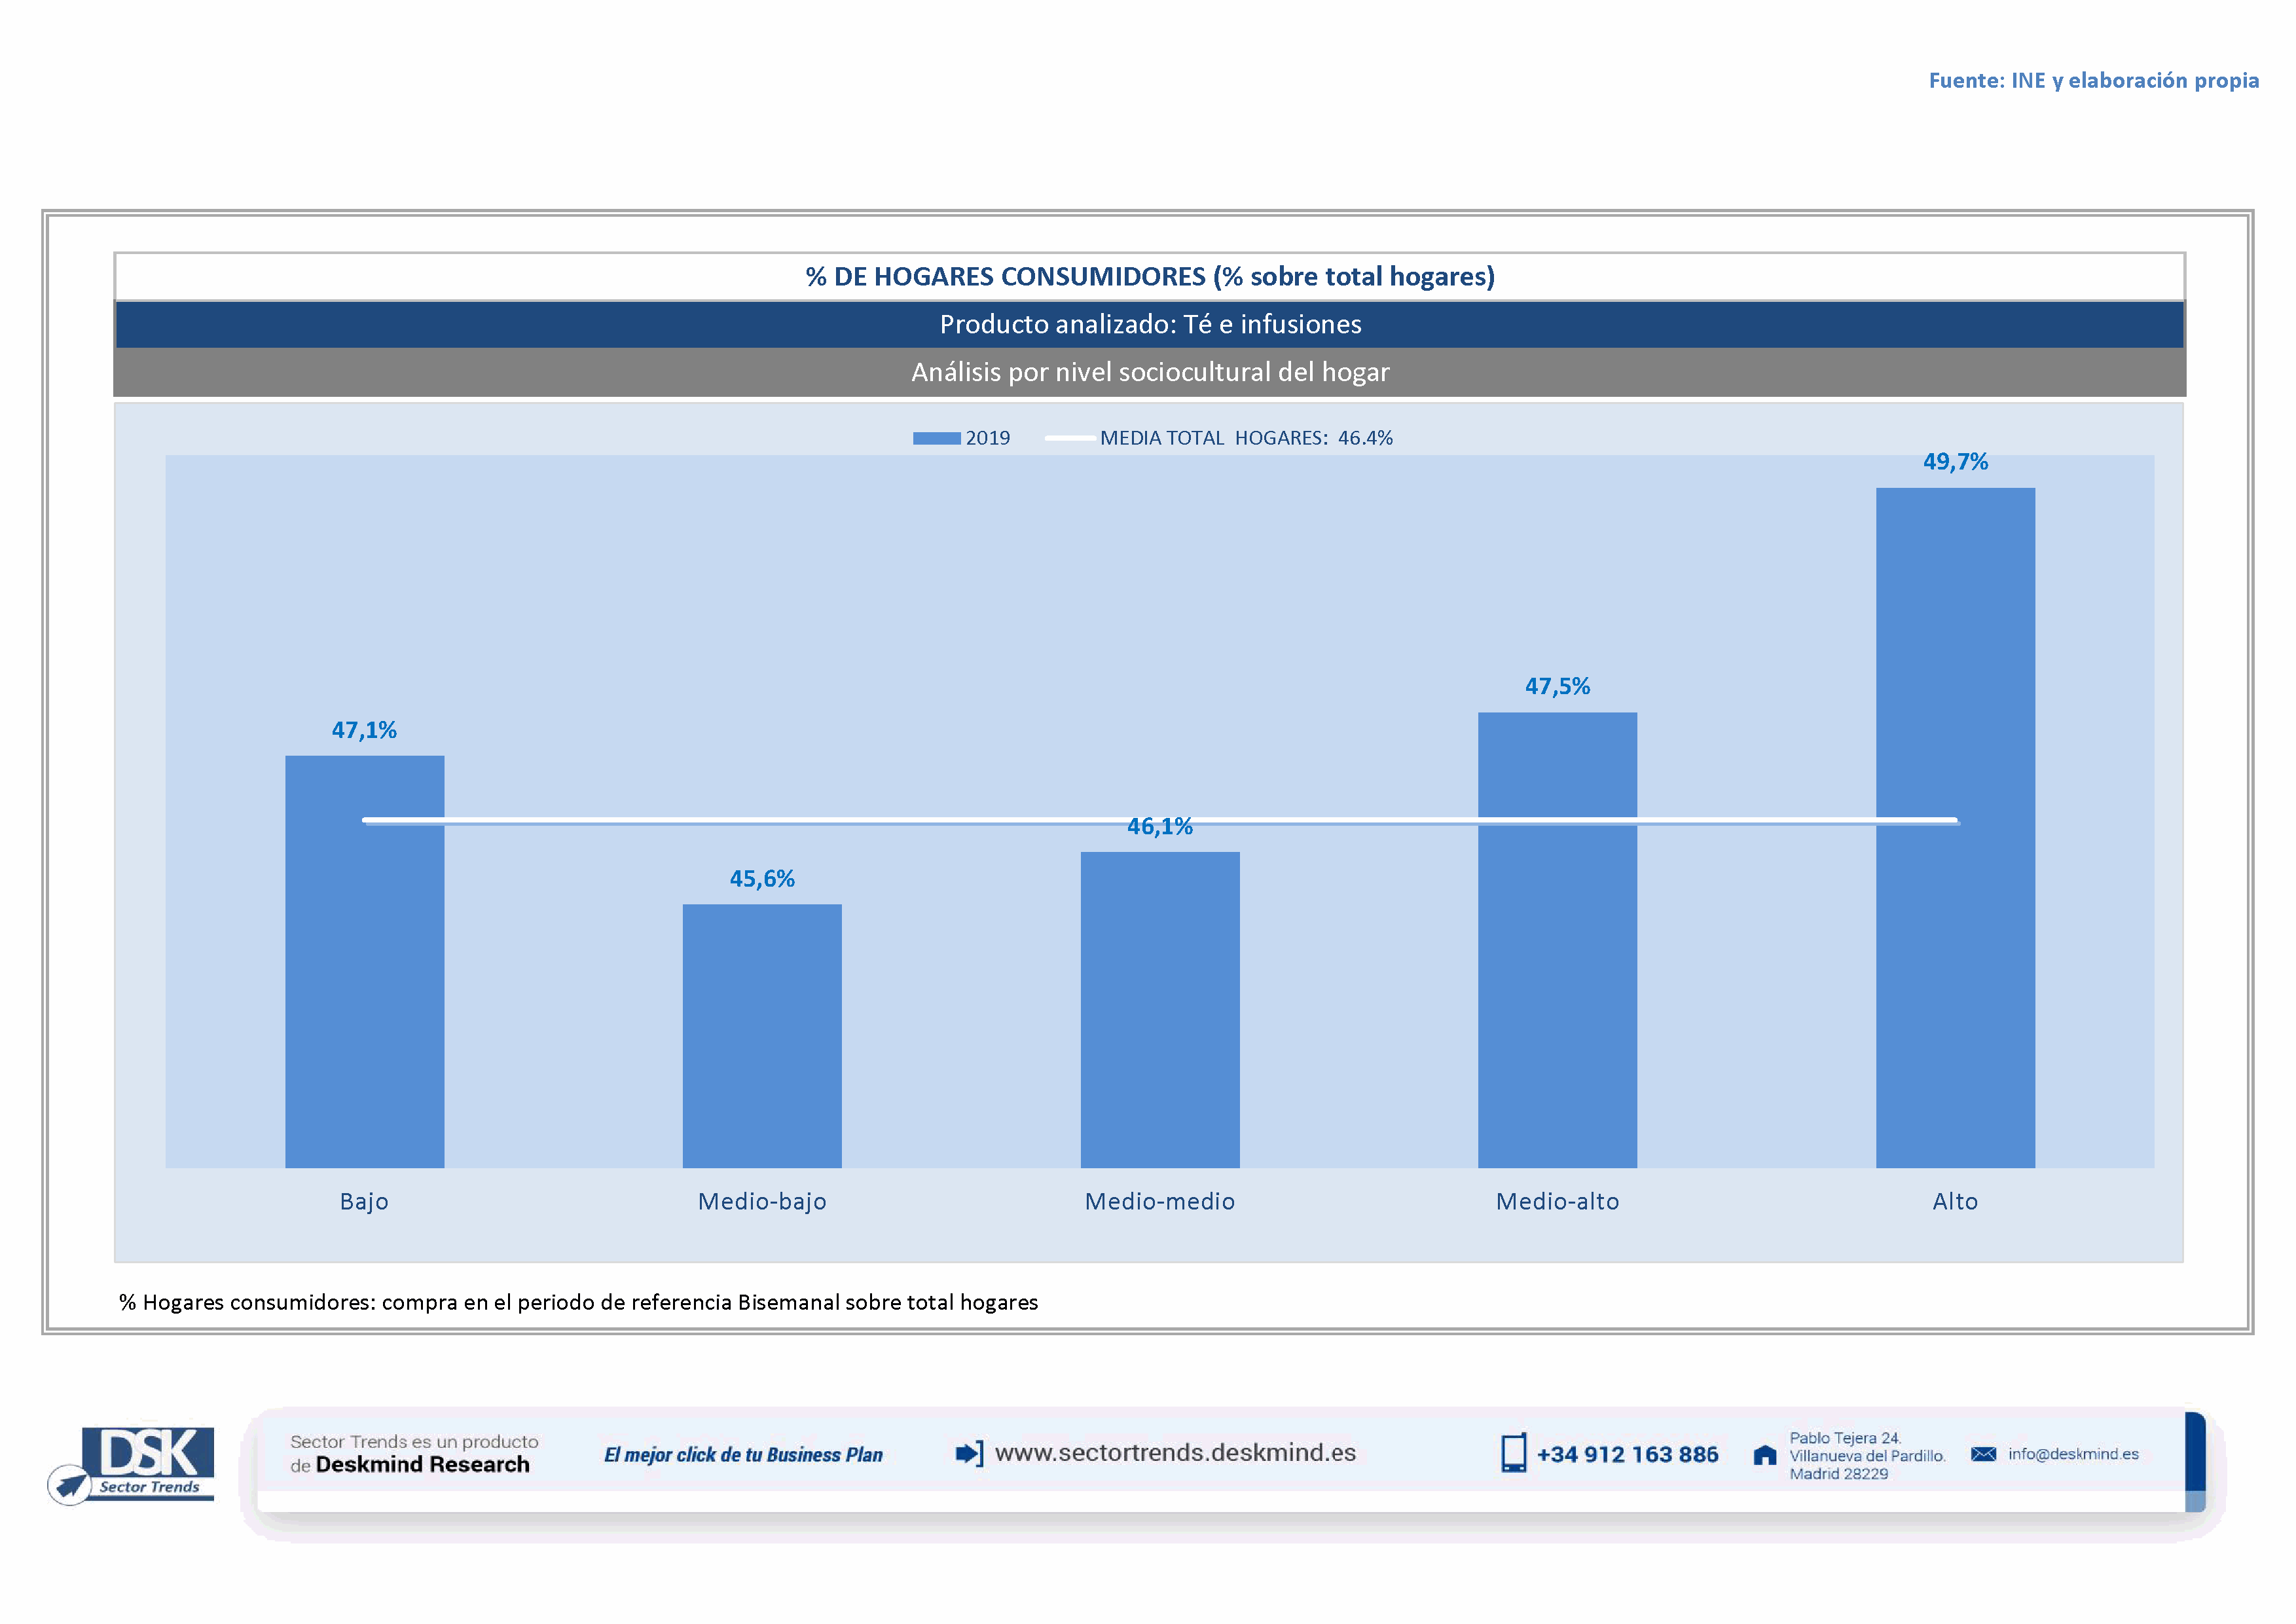Click the arrow icon beside the website URL
This screenshot has width=2296, height=1624.
(968, 1453)
